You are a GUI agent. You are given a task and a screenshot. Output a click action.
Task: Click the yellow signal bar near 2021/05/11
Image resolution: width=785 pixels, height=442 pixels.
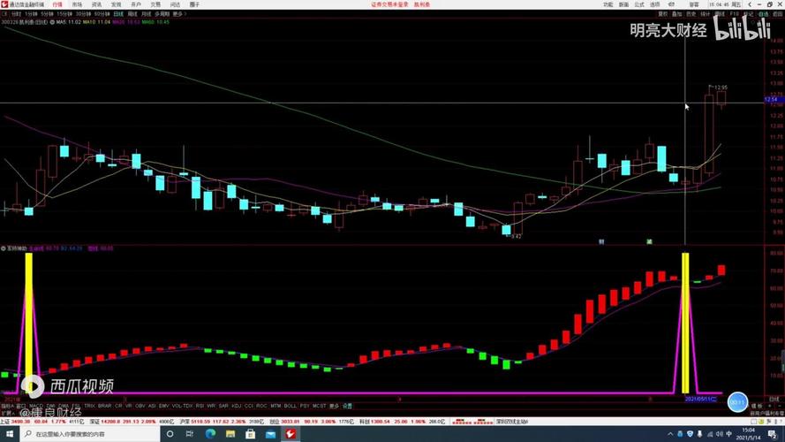point(684,323)
